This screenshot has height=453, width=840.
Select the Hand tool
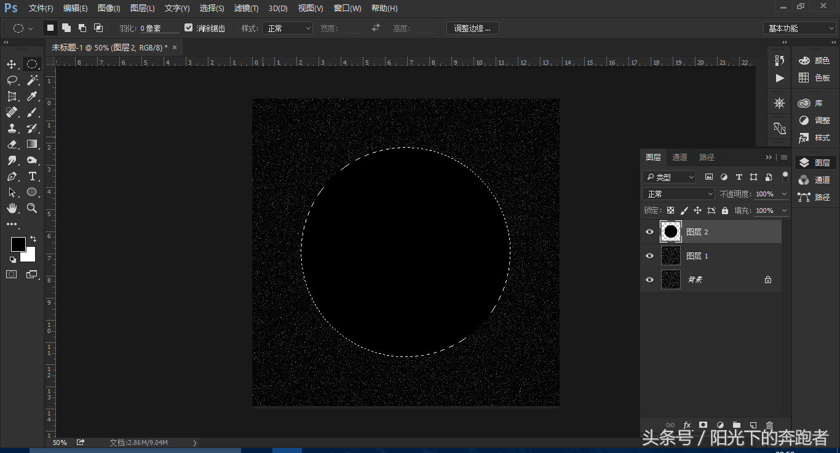click(x=12, y=208)
